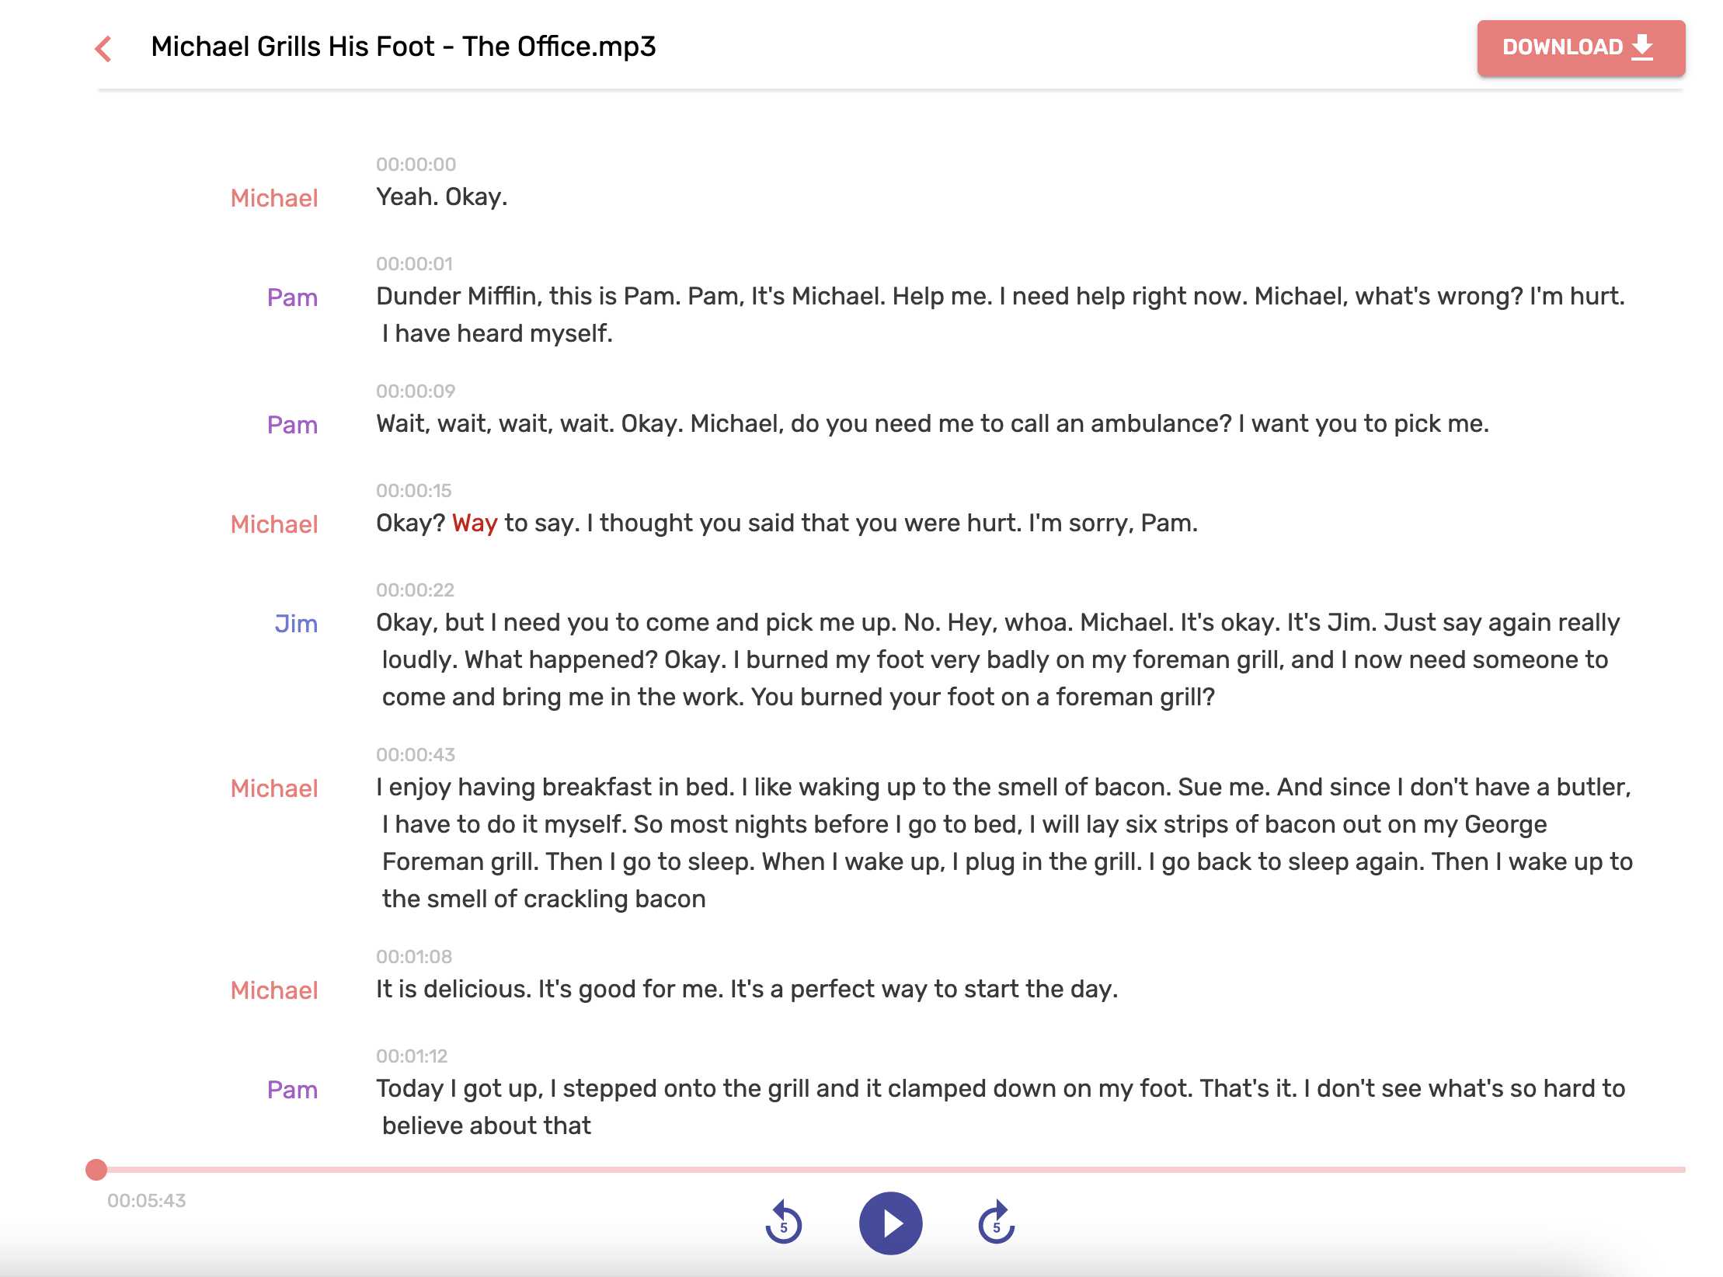Rewind audio 5 seconds
This screenshot has height=1277, width=1723.
pos(783,1223)
